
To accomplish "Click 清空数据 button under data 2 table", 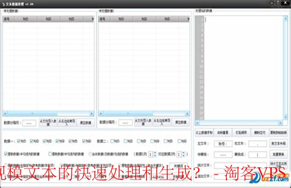I will [181, 122].
